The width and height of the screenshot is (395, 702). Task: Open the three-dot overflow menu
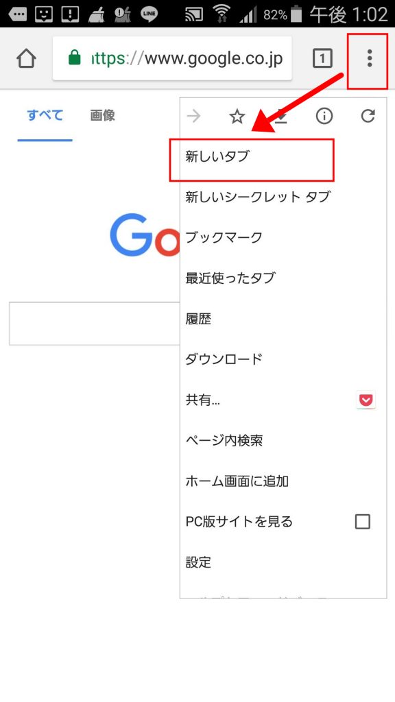click(369, 59)
